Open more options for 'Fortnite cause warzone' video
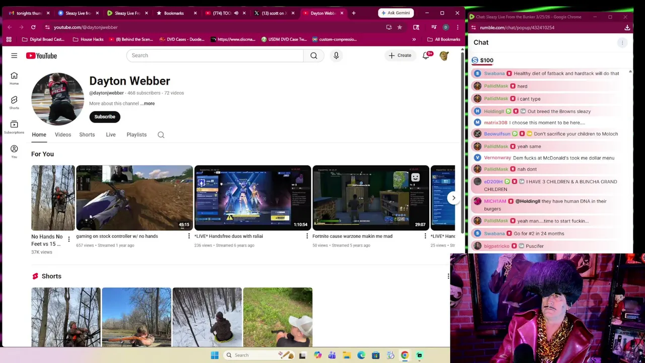The image size is (645, 363). point(425,236)
